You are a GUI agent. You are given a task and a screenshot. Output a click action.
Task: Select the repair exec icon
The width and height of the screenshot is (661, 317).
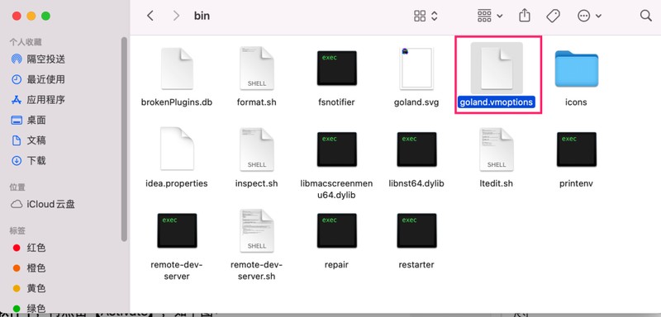337,230
